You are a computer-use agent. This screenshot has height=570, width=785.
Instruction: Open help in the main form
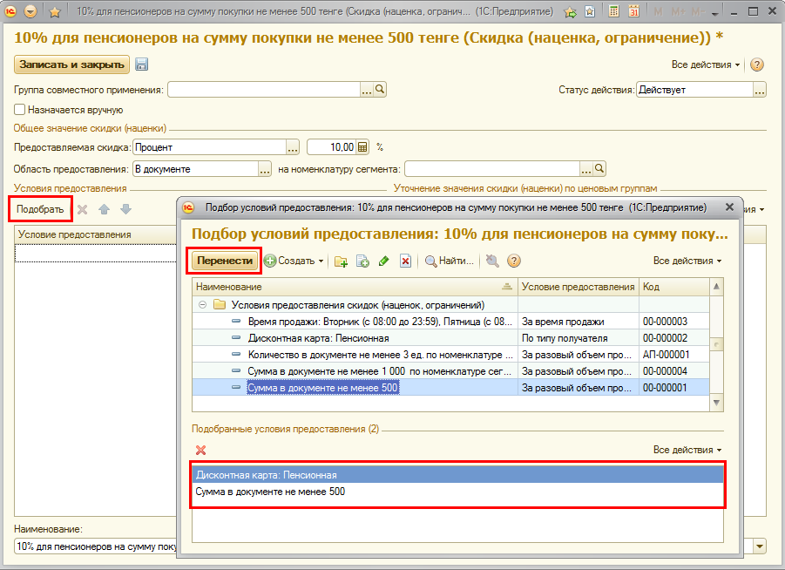pyautogui.click(x=757, y=65)
